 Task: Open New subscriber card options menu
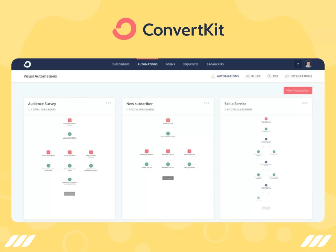(x=206, y=103)
